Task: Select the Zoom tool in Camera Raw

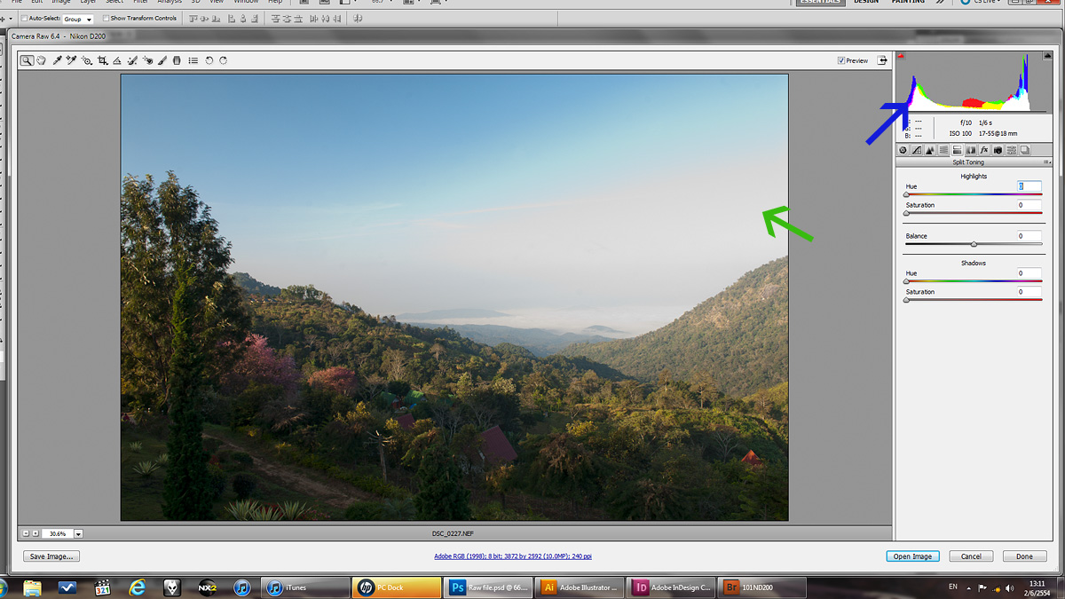Action: click(x=28, y=60)
